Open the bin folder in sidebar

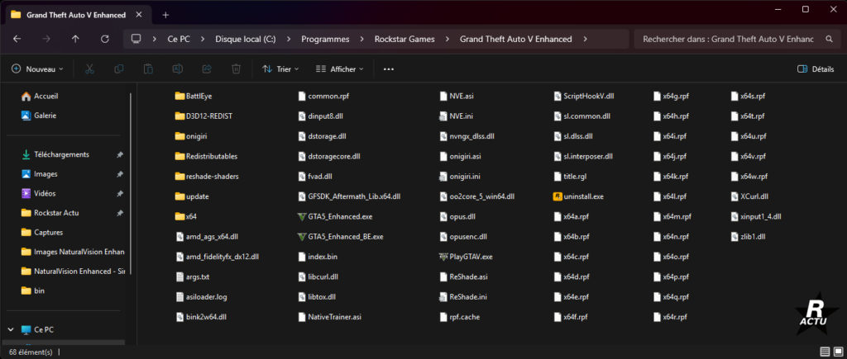coord(33,291)
